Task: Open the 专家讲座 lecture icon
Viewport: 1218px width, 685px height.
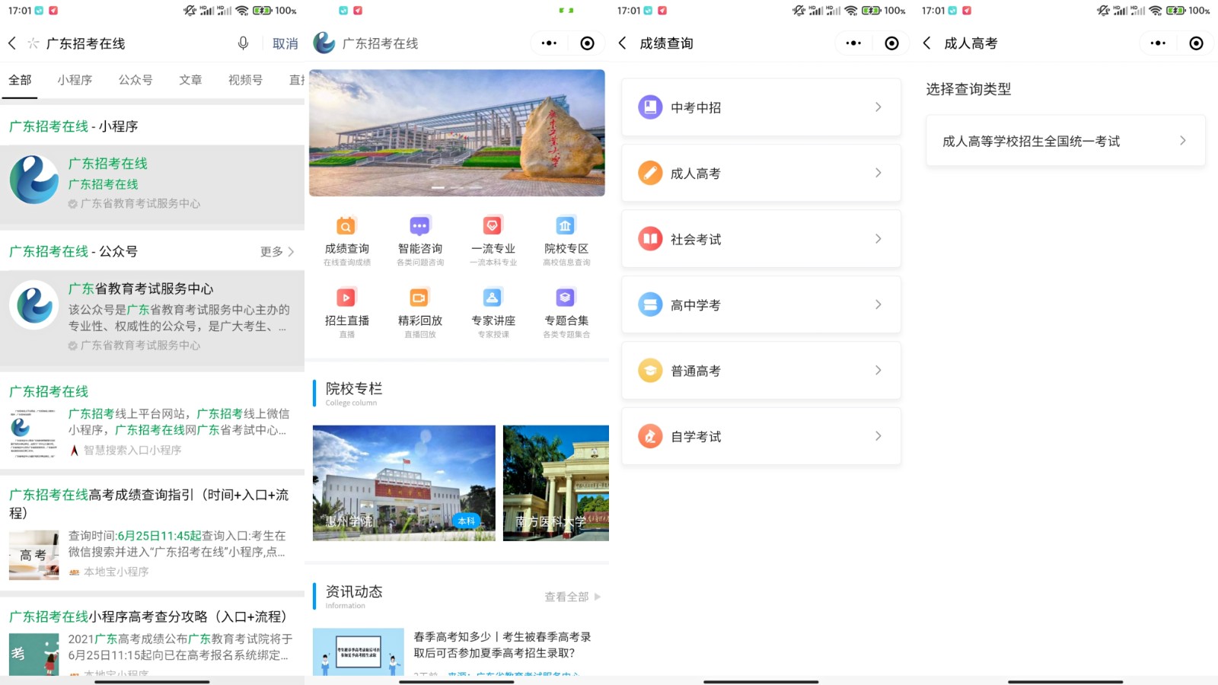Action: coord(493,298)
